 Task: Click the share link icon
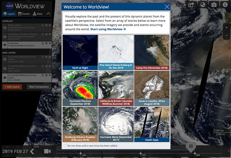point(191,5)
